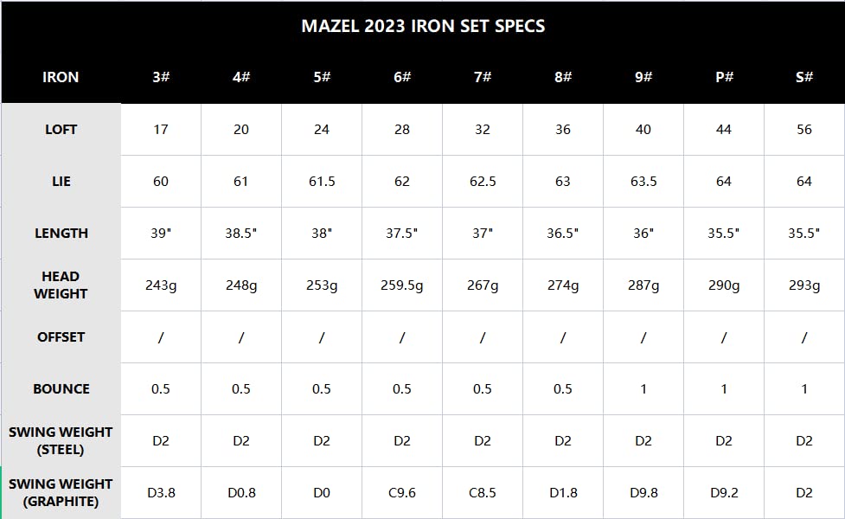
Task: Select the 62.5 lie angle cell
Action: (483, 182)
